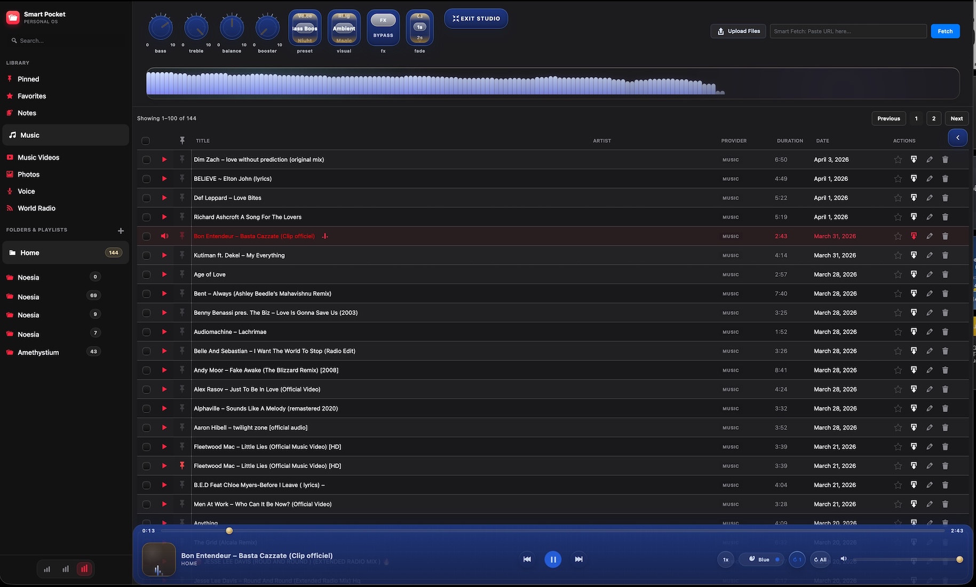The width and height of the screenshot is (976, 587).
Task: Favorite 'Richard Ashcroft A Song For The Lovers'
Action: tap(898, 217)
